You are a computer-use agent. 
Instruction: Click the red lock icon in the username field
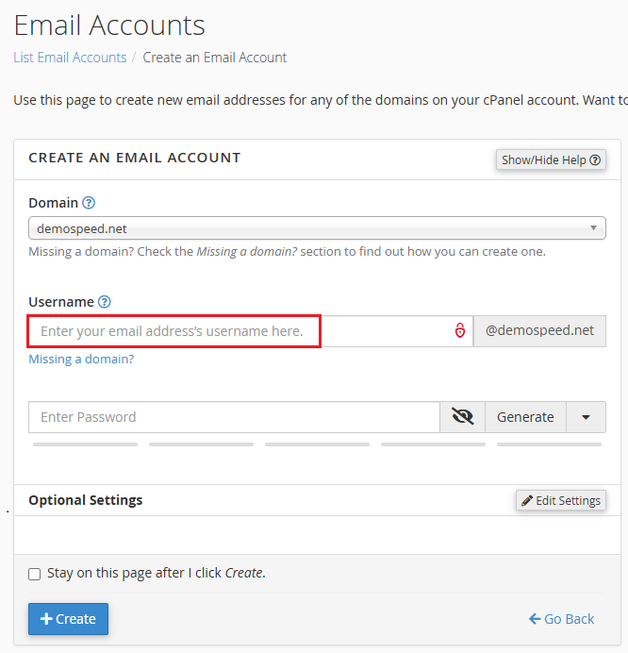tap(460, 331)
